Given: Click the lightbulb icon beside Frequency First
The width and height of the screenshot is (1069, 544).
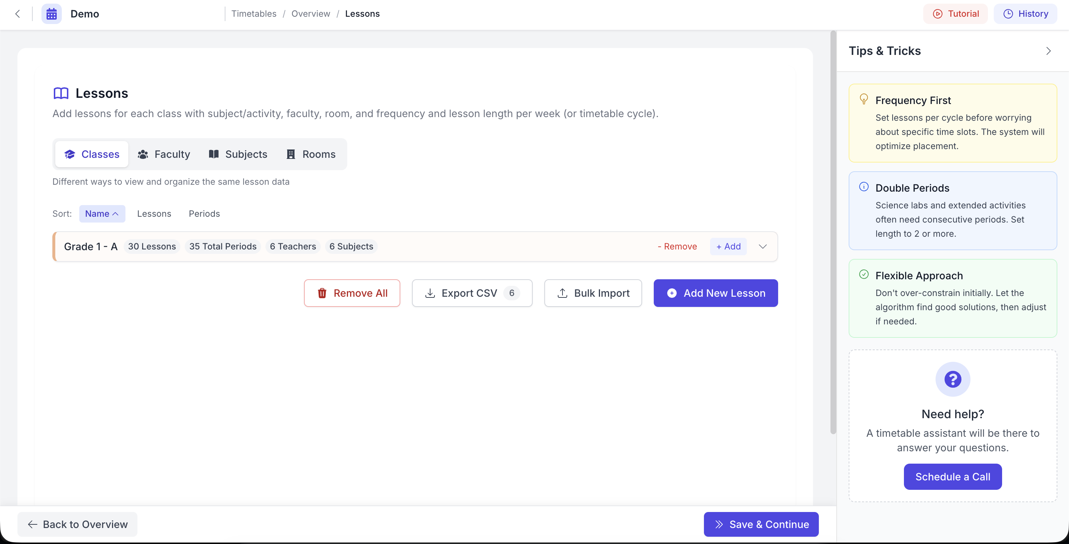Looking at the screenshot, I should [x=864, y=99].
